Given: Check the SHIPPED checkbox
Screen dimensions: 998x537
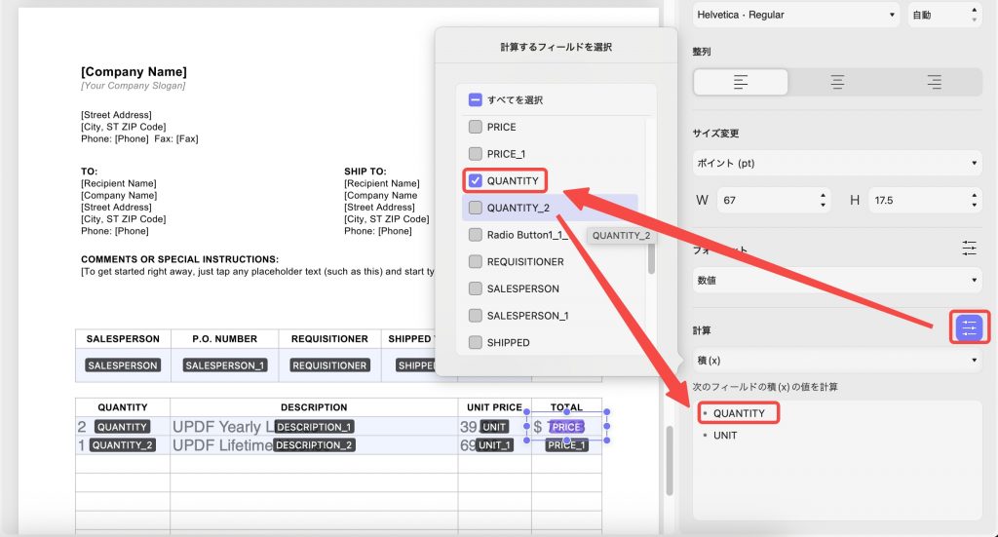Looking at the screenshot, I should [x=475, y=342].
